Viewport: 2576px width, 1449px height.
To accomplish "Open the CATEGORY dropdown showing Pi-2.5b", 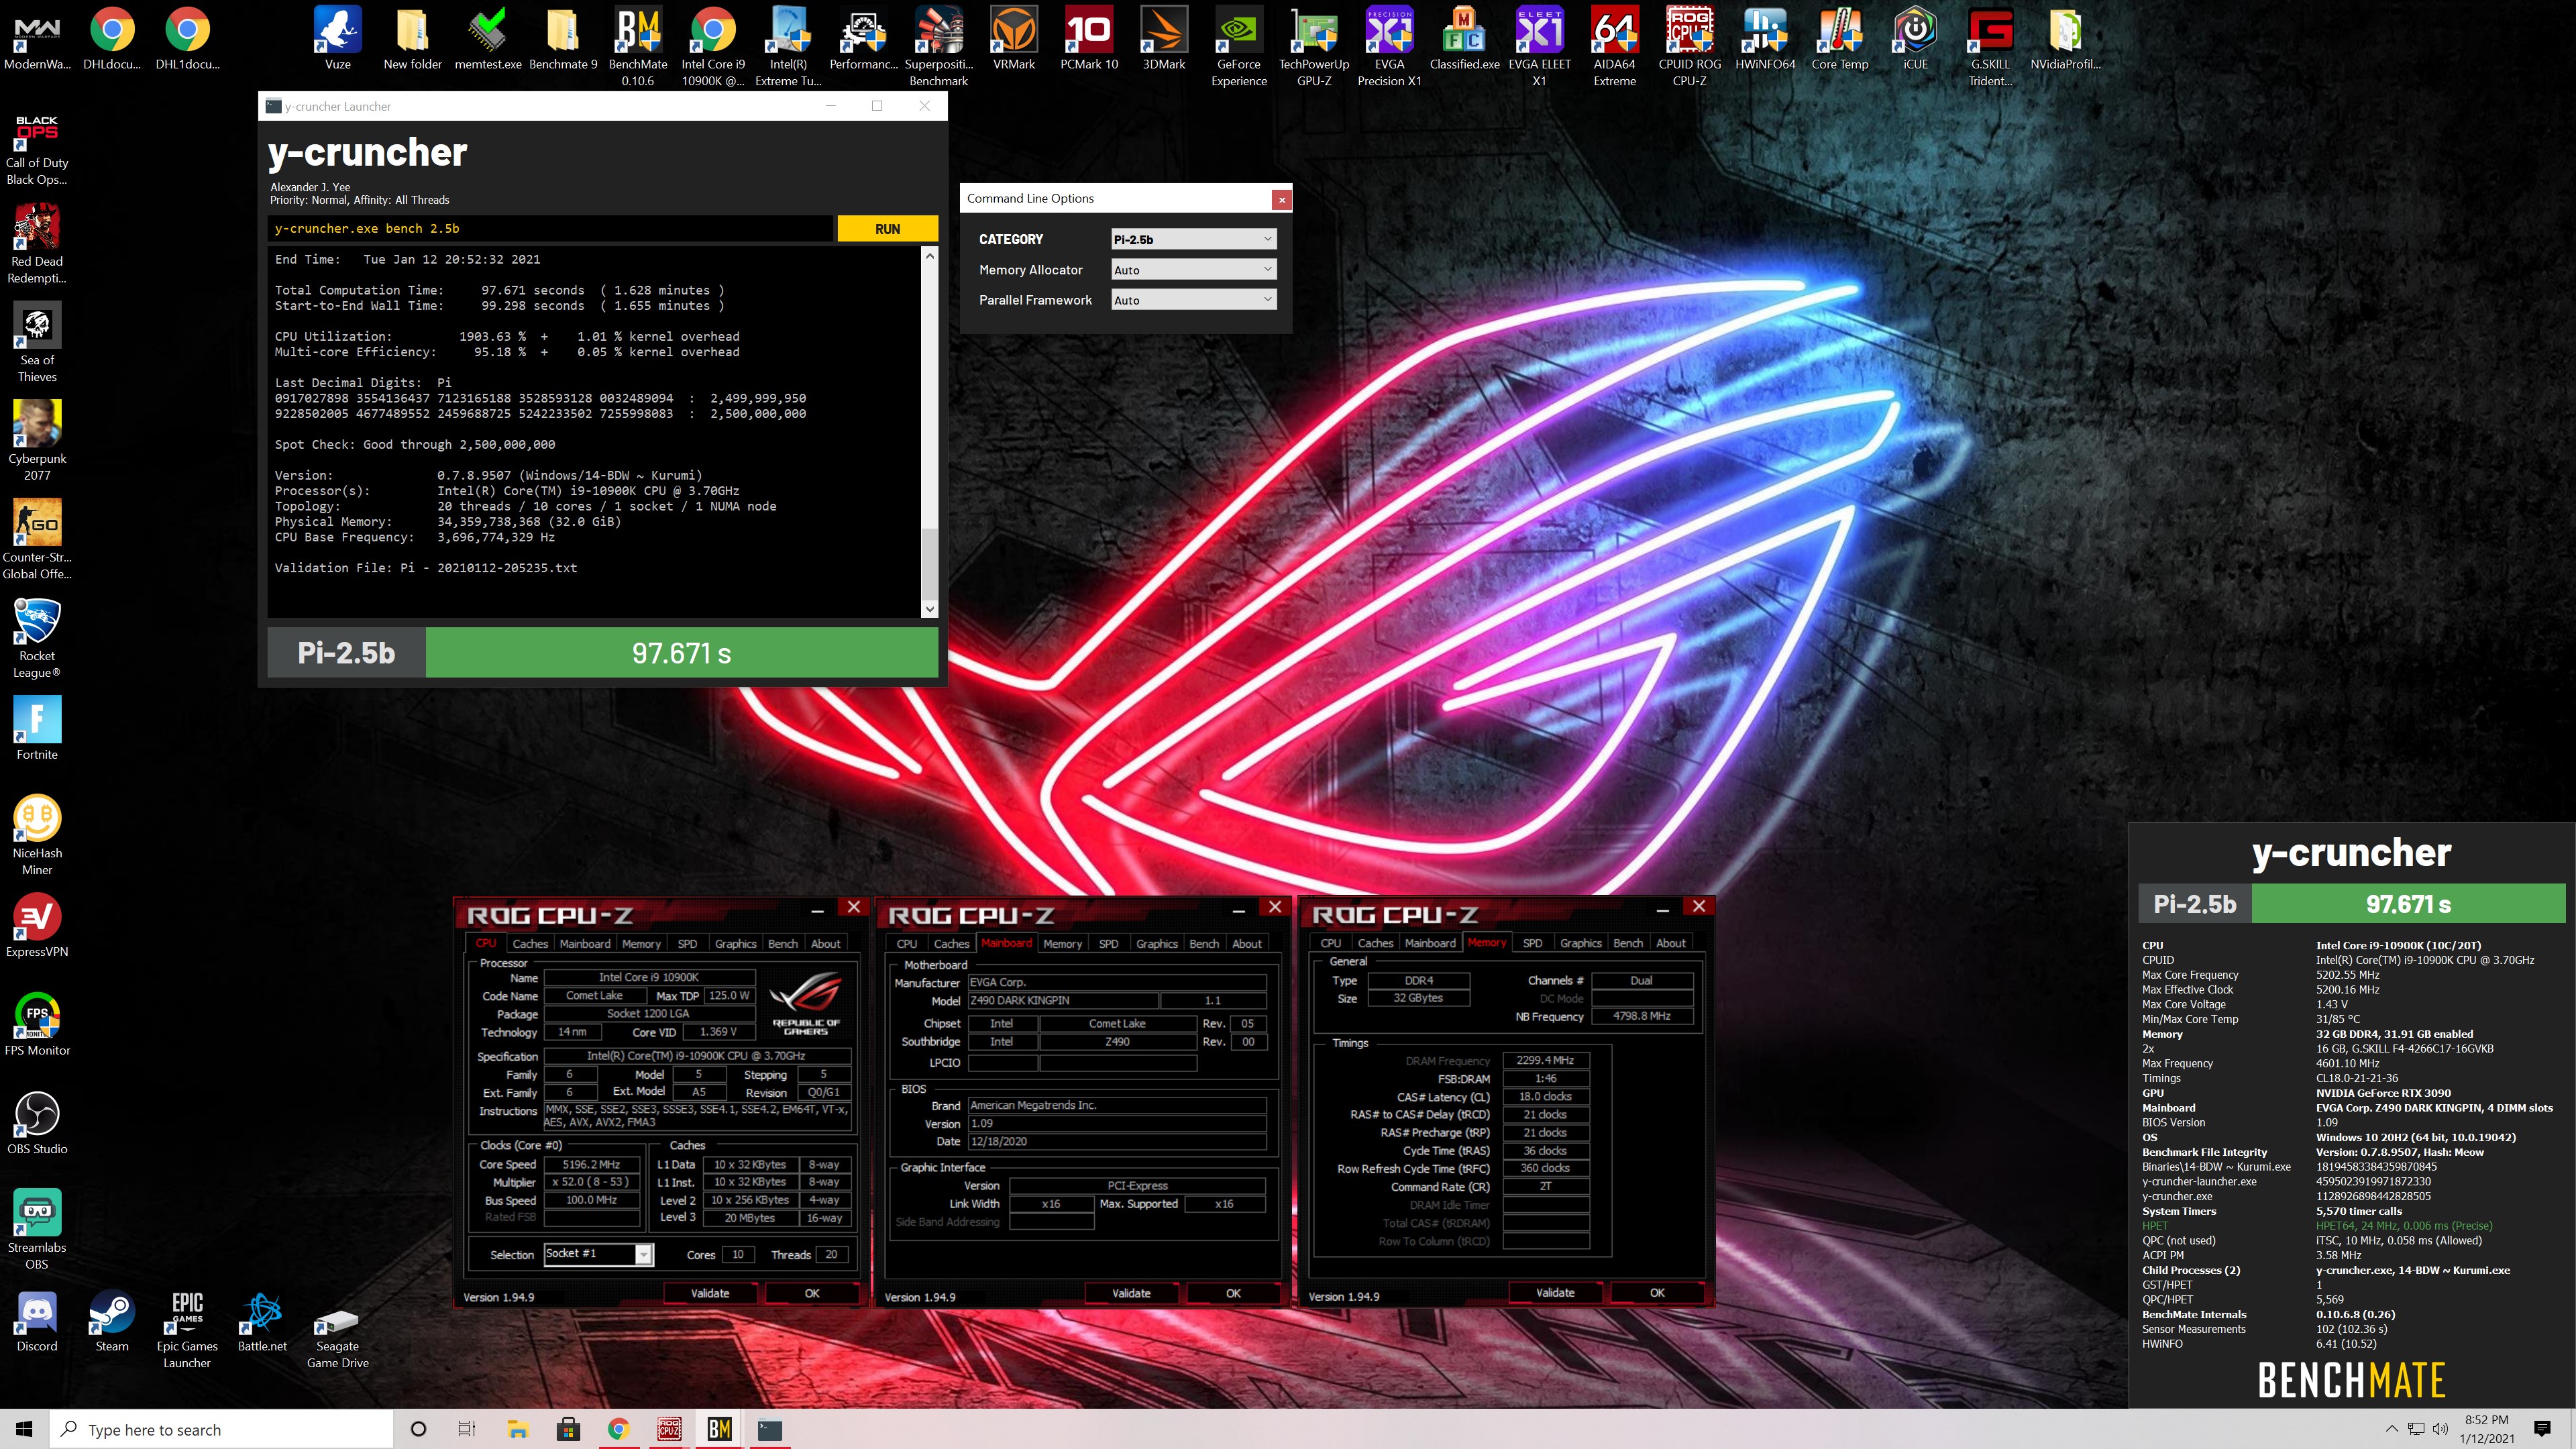I will point(1193,239).
